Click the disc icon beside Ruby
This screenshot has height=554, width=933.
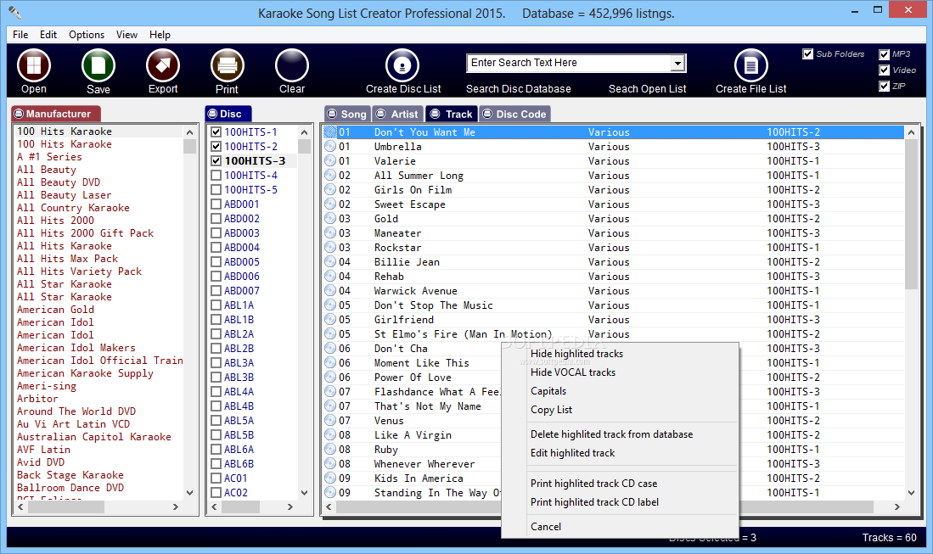click(330, 450)
